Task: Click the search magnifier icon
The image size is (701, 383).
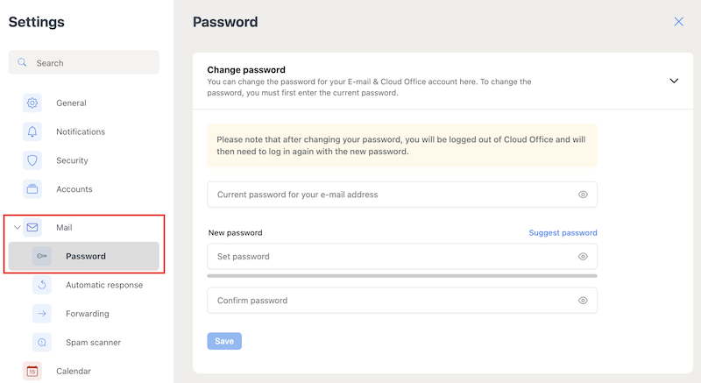Action: tap(22, 62)
